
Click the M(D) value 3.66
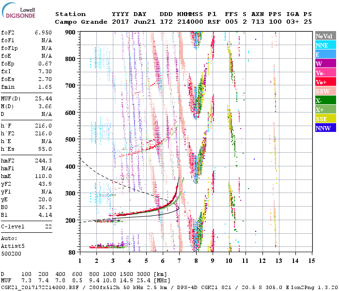point(45,106)
